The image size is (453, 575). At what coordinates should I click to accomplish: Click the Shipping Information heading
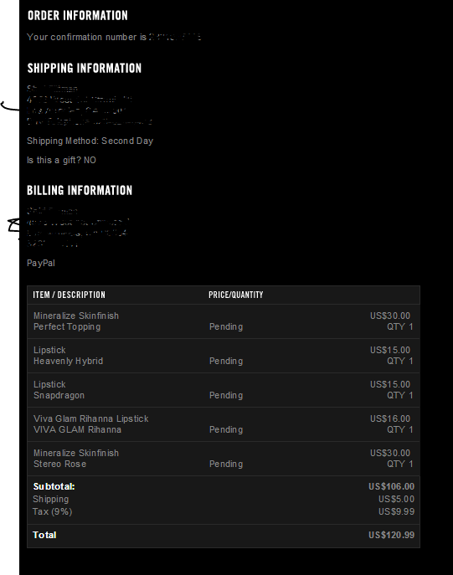click(x=85, y=68)
